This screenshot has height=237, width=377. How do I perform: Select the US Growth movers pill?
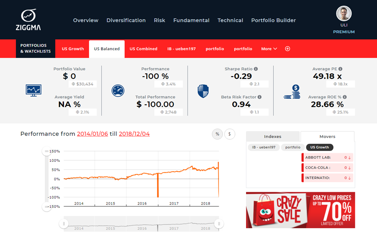tap(320, 147)
